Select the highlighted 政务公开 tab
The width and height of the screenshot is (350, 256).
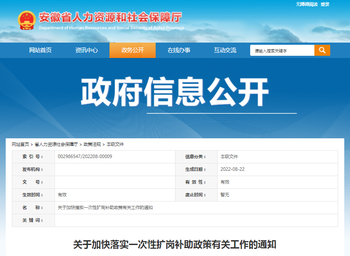[x=132, y=50]
